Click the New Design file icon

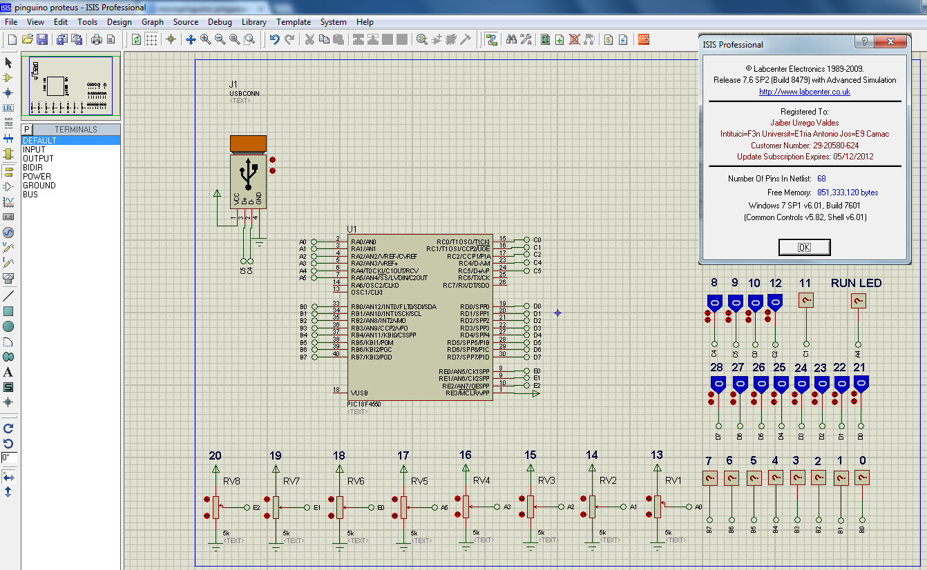pyautogui.click(x=12, y=39)
